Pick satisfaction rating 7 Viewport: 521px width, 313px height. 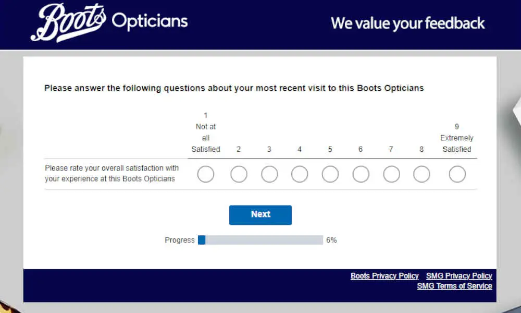point(391,174)
